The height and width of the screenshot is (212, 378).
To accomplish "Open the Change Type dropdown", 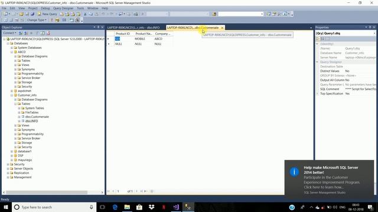I will click(37, 20).
